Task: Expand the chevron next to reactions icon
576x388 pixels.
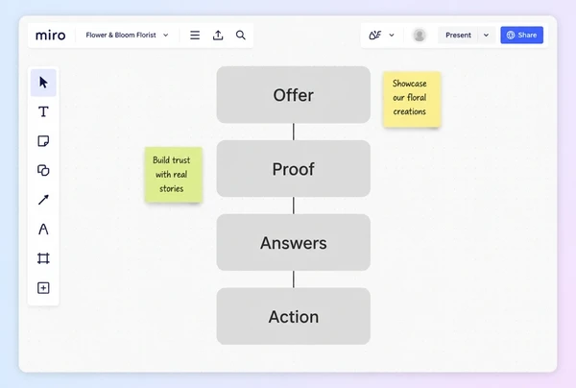Action: pyautogui.click(x=392, y=36)
